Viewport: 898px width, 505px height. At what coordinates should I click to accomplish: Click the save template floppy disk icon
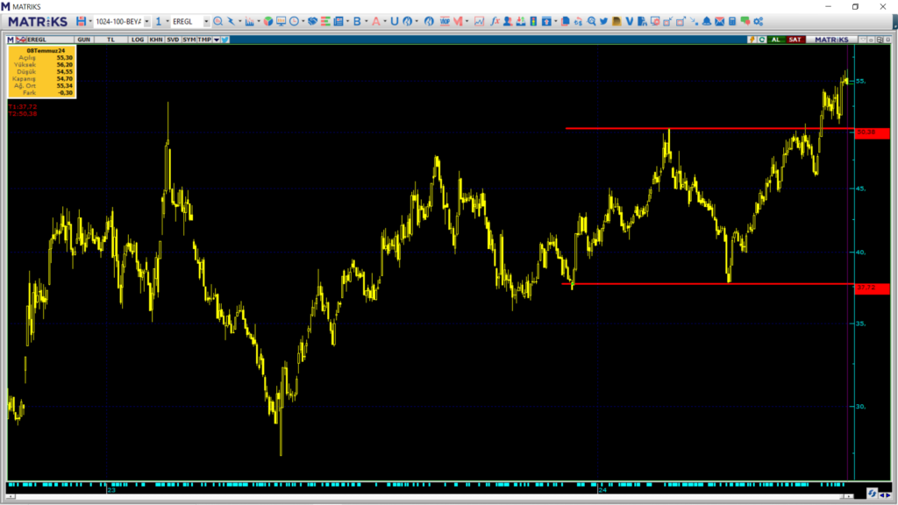pos(81,21)
